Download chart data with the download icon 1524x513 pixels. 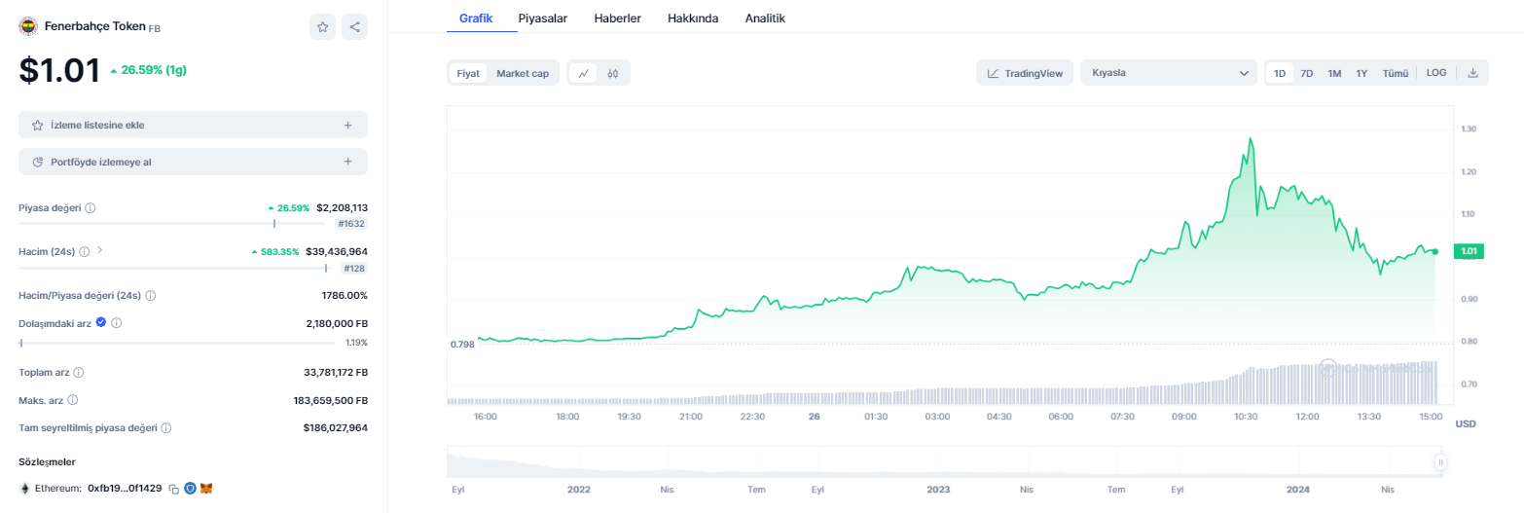[x=1472, y=73]
